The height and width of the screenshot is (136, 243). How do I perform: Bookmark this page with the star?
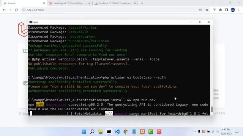207,10
